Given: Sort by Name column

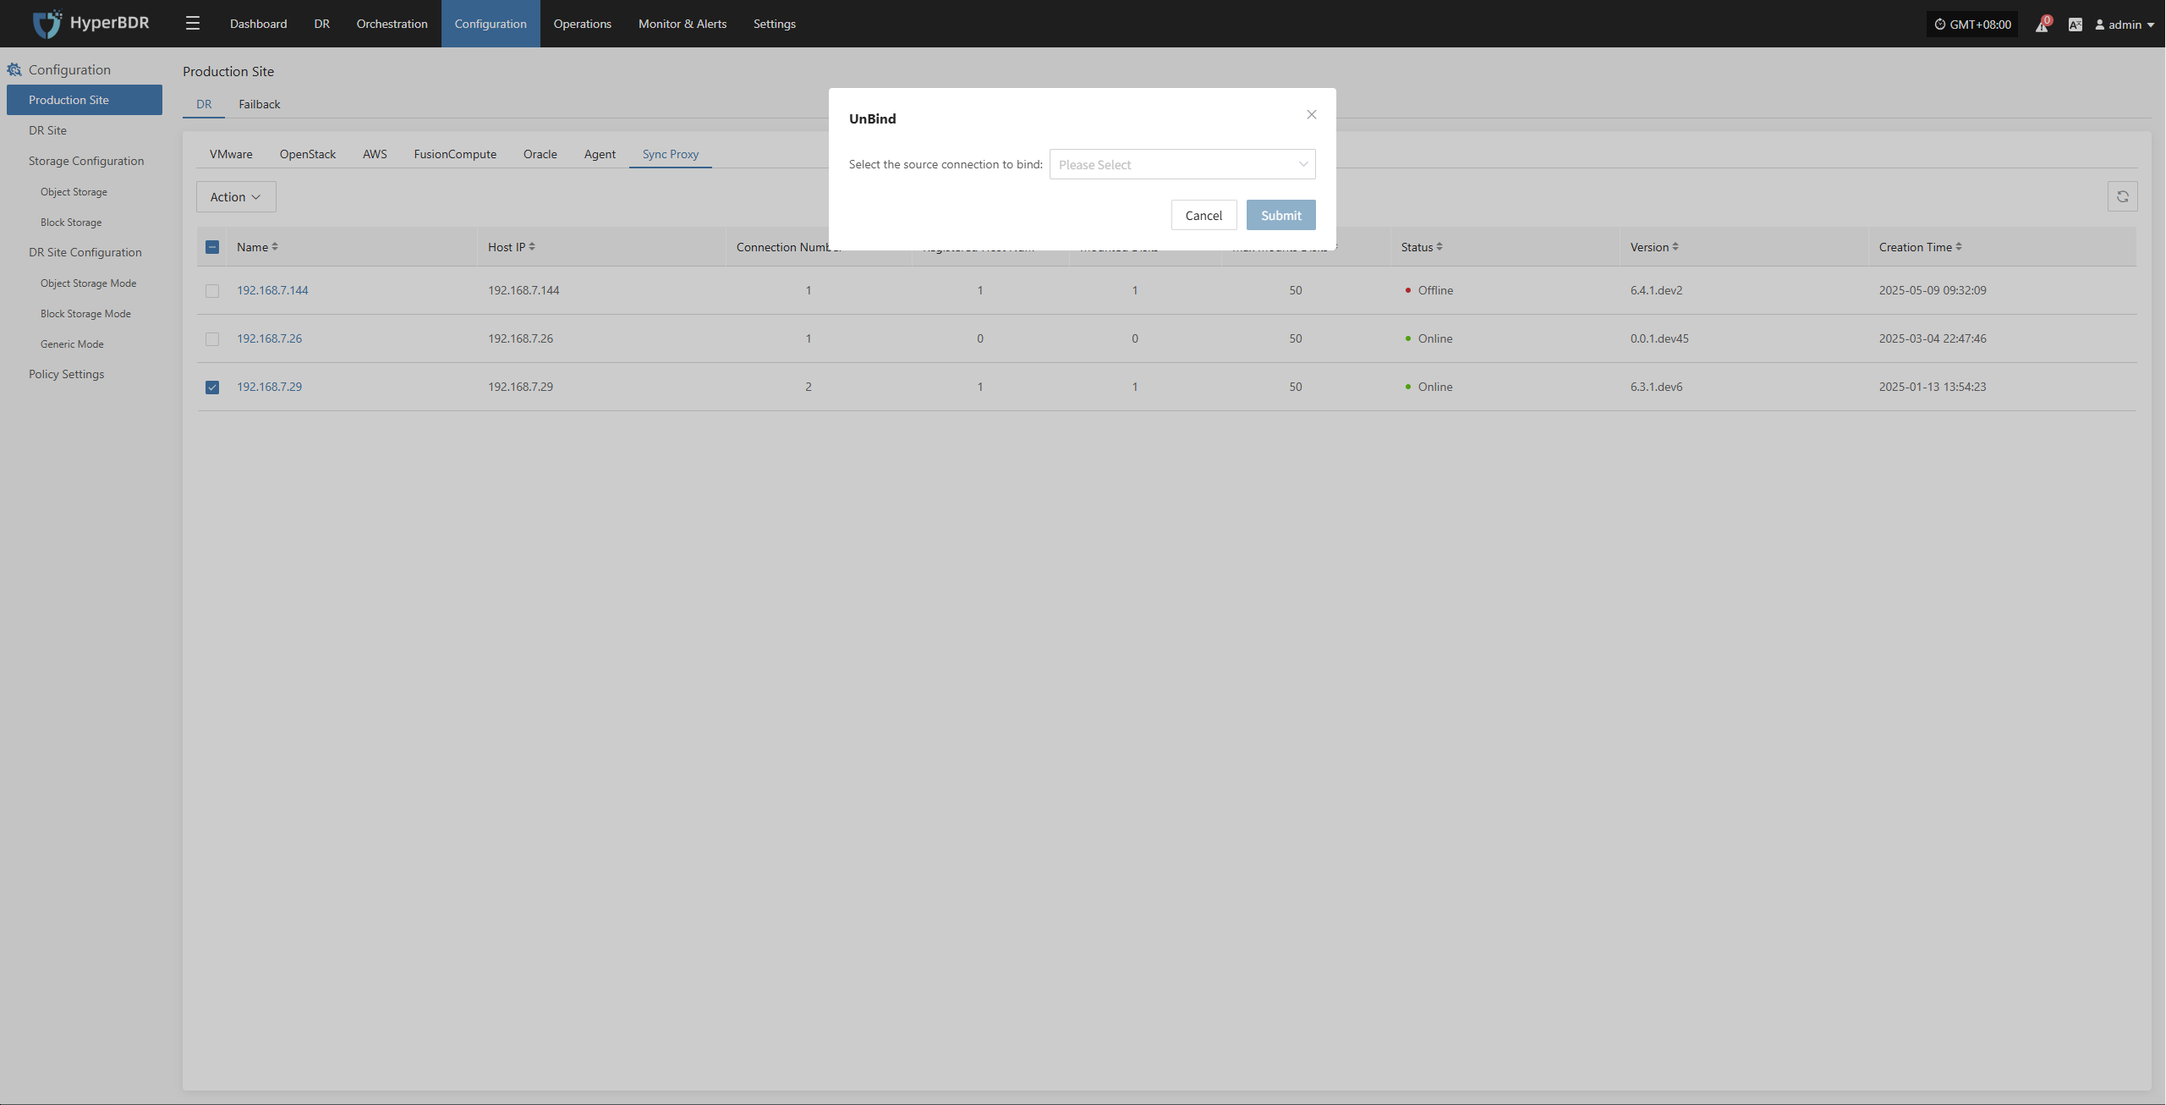Looking at the screenshot, I should pyautogui.click(x=275, y=247).
